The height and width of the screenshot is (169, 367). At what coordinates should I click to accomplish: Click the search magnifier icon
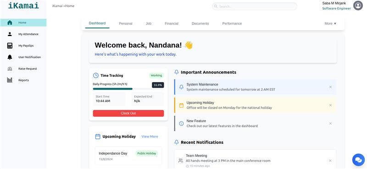point(216,6)
